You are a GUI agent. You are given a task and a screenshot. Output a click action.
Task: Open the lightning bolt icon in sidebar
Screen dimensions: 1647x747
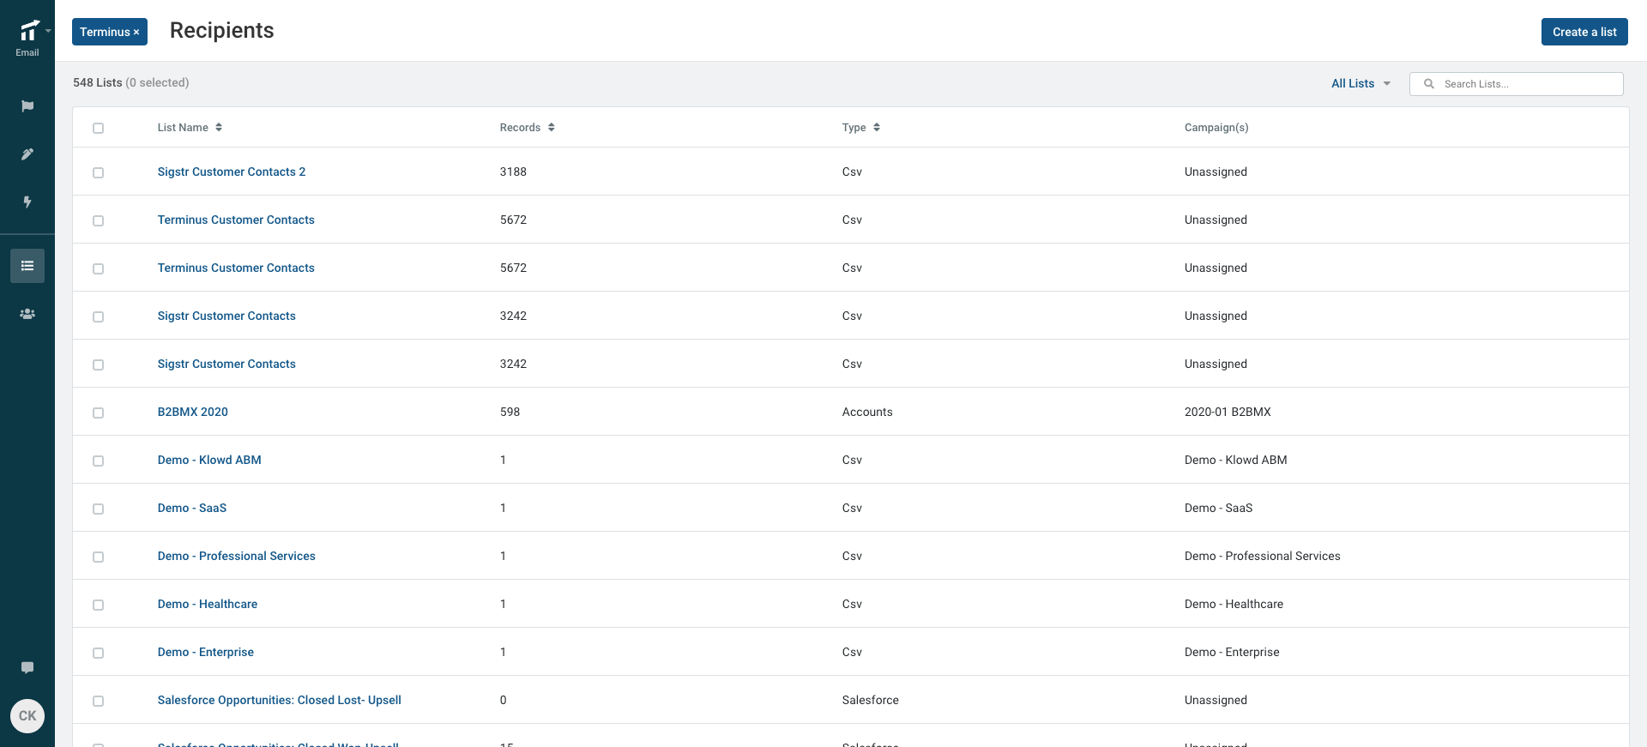click(x=27, y=202)
